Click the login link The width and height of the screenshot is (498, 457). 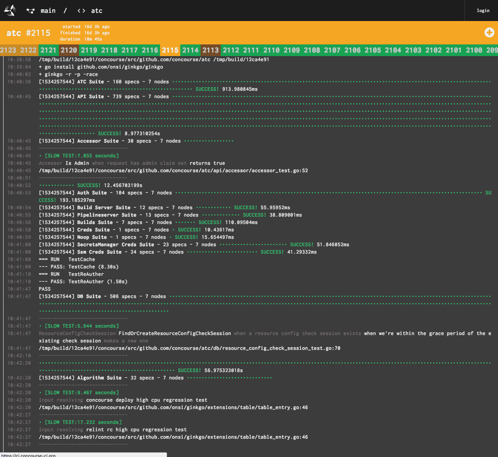(483, 11)
